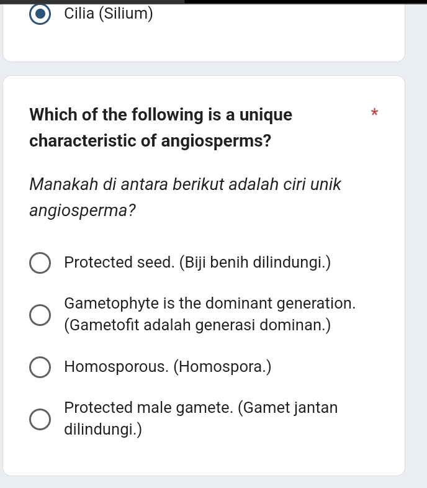Screen dimensions: 427x488
Task: Pick the Gametophyte dominant generation radio button
Action: pos(41,315)
